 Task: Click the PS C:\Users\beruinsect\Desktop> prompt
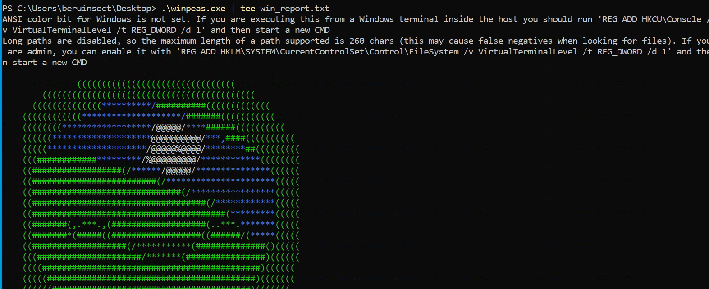(x=79, y=8)
